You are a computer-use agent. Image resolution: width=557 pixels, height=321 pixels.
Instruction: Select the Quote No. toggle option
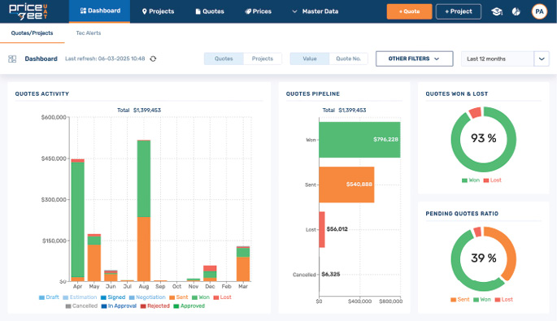pos(349,59)
